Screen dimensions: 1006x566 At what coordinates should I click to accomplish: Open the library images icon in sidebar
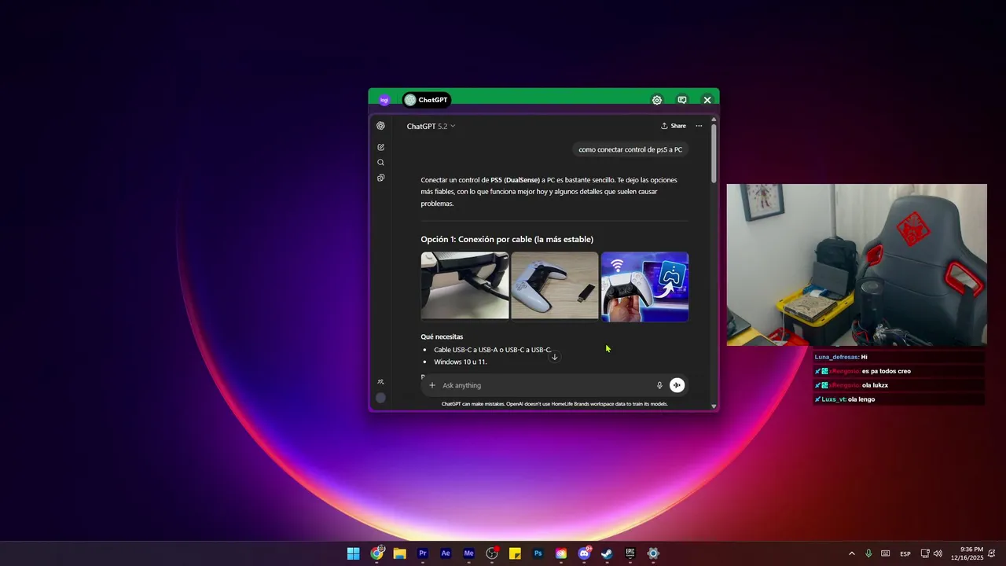pos(380,178)
